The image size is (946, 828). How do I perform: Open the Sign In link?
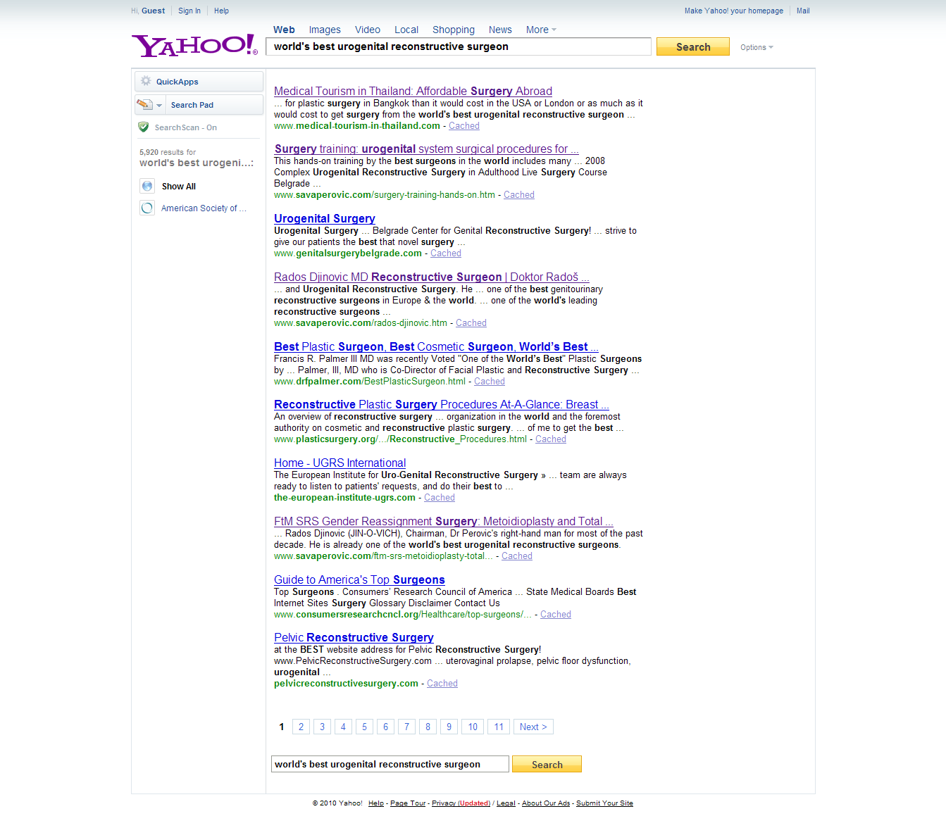[x=189, y=11]
